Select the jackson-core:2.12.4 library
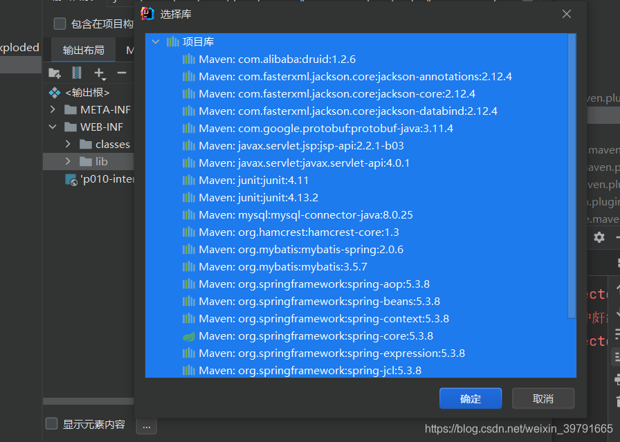620x442 pixels. (x=337, y=94)
